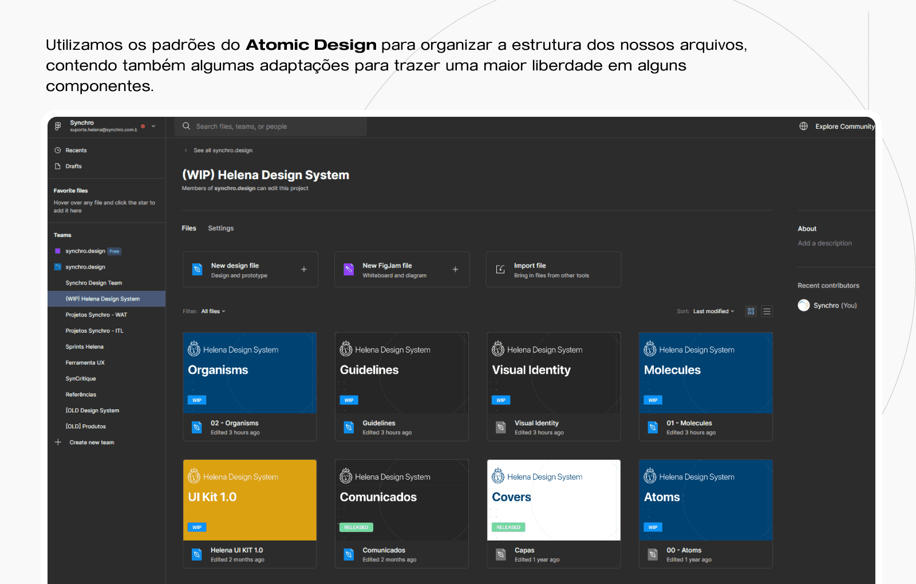Switch to list view
Screen dimensions: 916x584
pos(767,311)
